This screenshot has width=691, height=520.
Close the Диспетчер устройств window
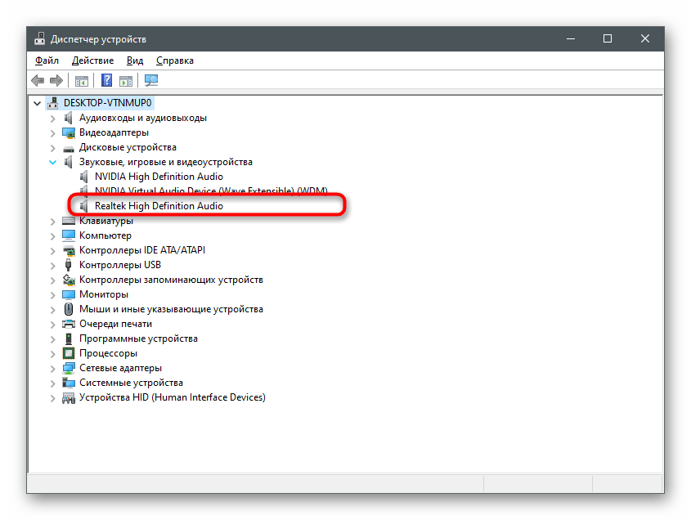click(x=644, y=38)
